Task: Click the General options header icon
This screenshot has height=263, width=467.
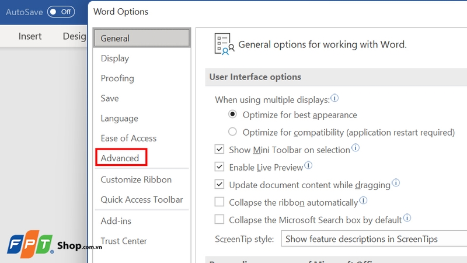Action: [x=224, y=44]
